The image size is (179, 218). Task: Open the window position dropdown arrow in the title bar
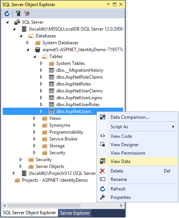pyautogui.click(x=108, y=4)
